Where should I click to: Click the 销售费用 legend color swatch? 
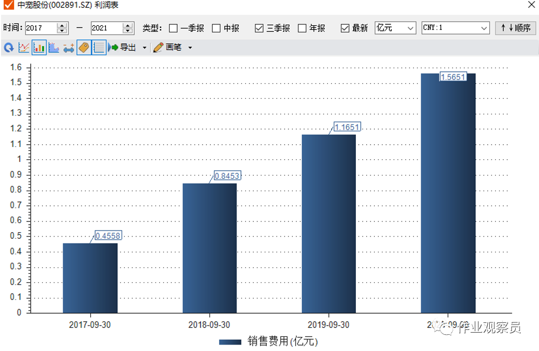[x=230, y=342]
